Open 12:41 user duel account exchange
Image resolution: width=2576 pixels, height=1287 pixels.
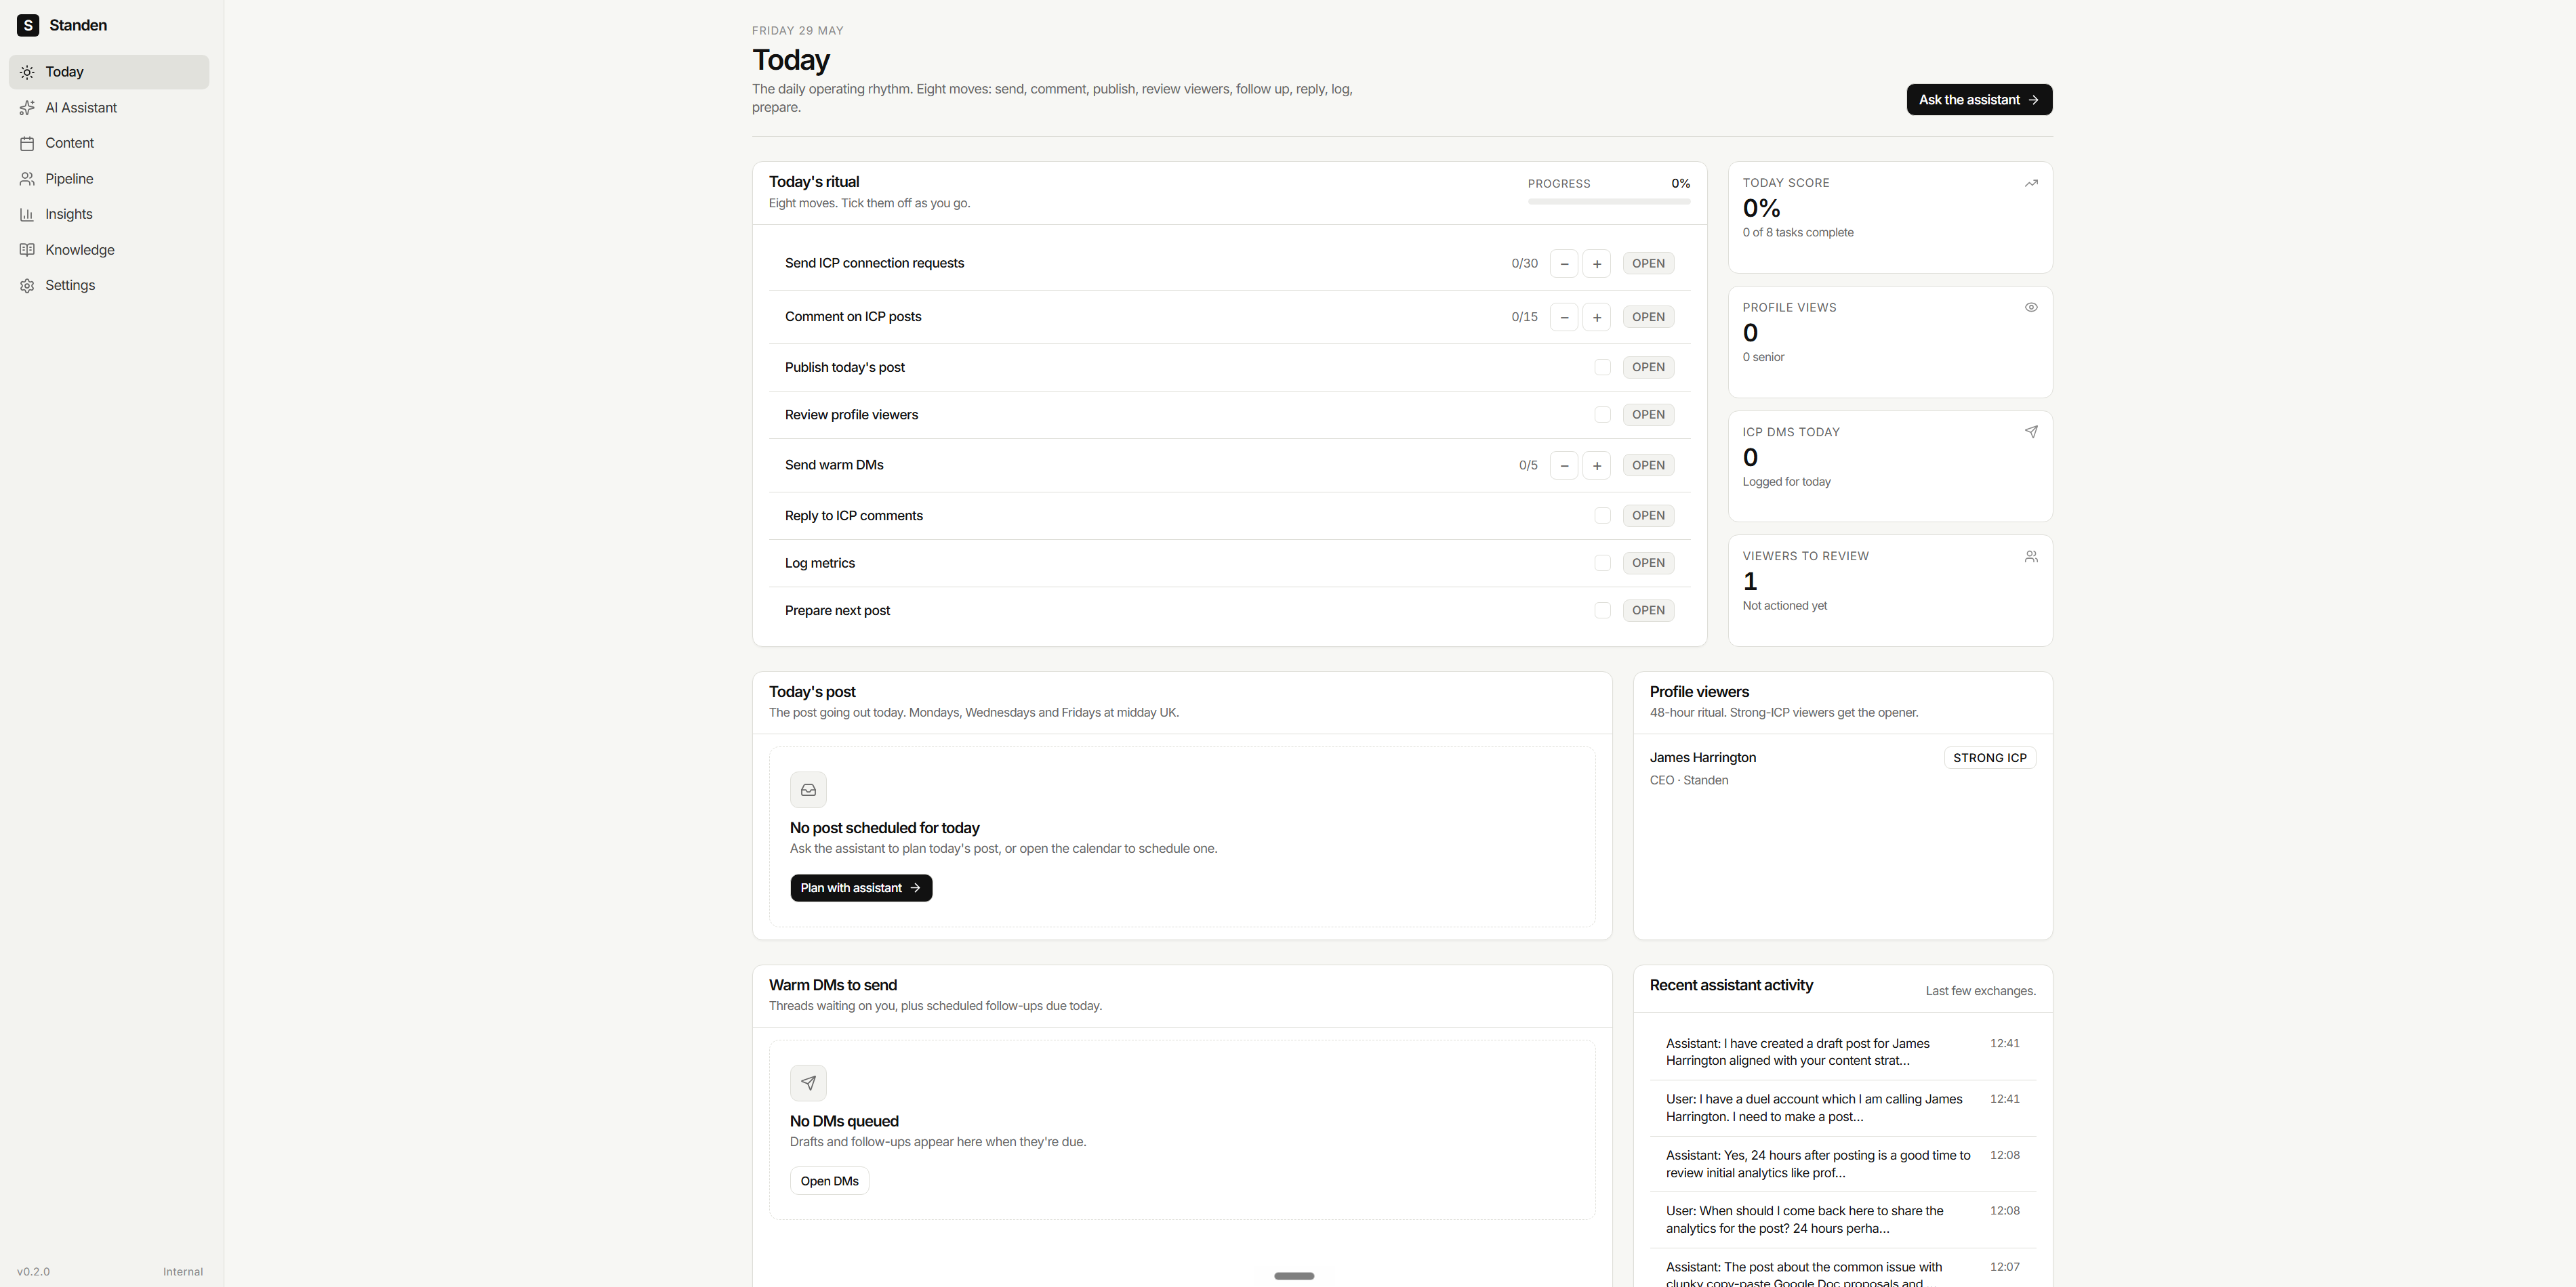[x=1842, y=1108]
